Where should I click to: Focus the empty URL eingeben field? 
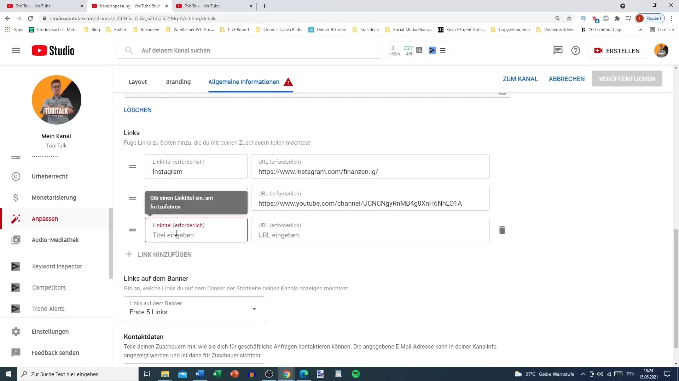pyautogui.click(x=370, y=230)
